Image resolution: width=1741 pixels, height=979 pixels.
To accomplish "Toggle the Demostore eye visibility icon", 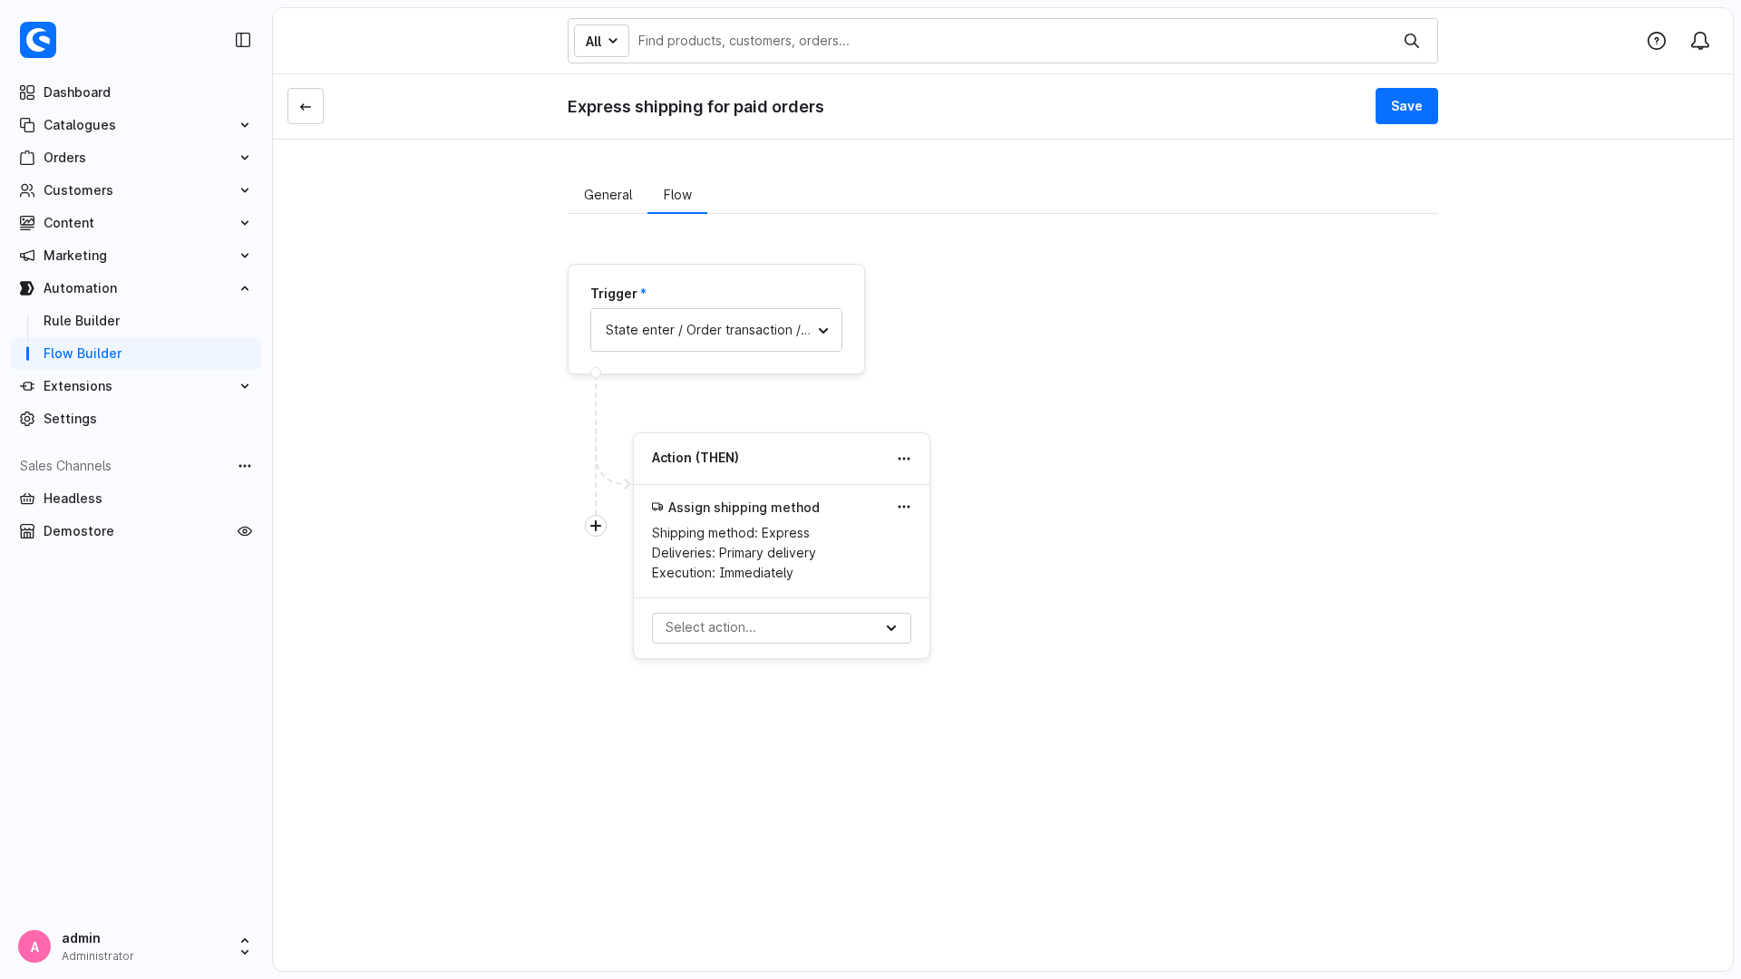I will (245, 531).
